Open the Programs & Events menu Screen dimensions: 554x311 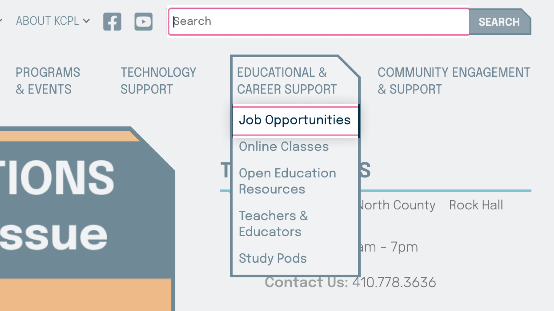point(48,81)
